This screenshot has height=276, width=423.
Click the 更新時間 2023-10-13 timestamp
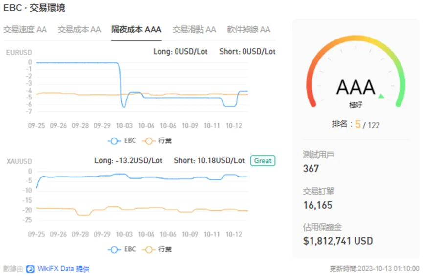point(375,269)
